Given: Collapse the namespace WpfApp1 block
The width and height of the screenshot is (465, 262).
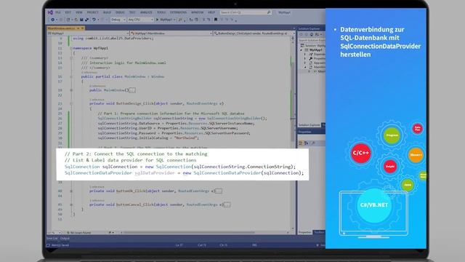Looking at the screenshot, I should (x=71, y=48).
